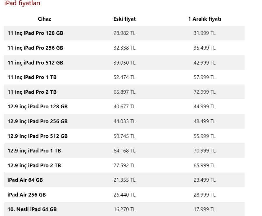The image size is (262, 216).
Task: Click the 55.999 TL December price
Action: point(205,136)
